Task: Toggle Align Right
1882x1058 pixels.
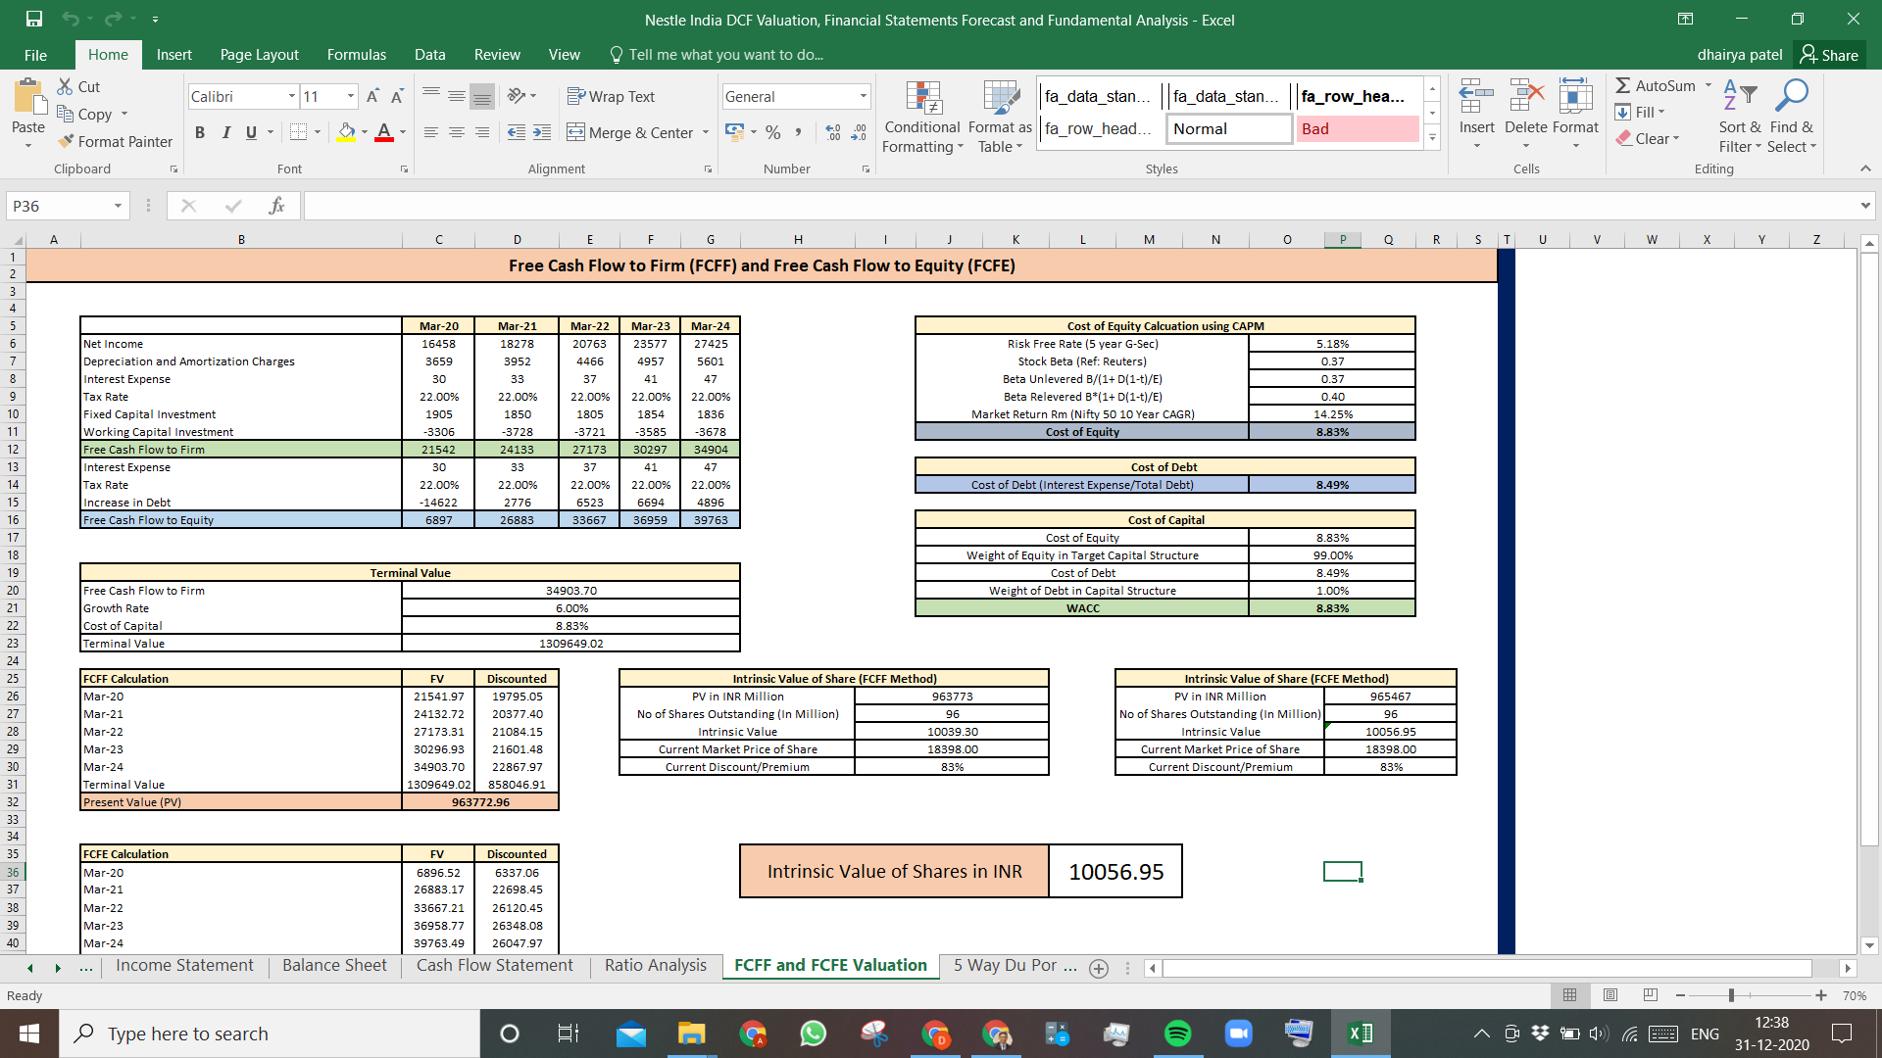Action: (x=482, y=131)
